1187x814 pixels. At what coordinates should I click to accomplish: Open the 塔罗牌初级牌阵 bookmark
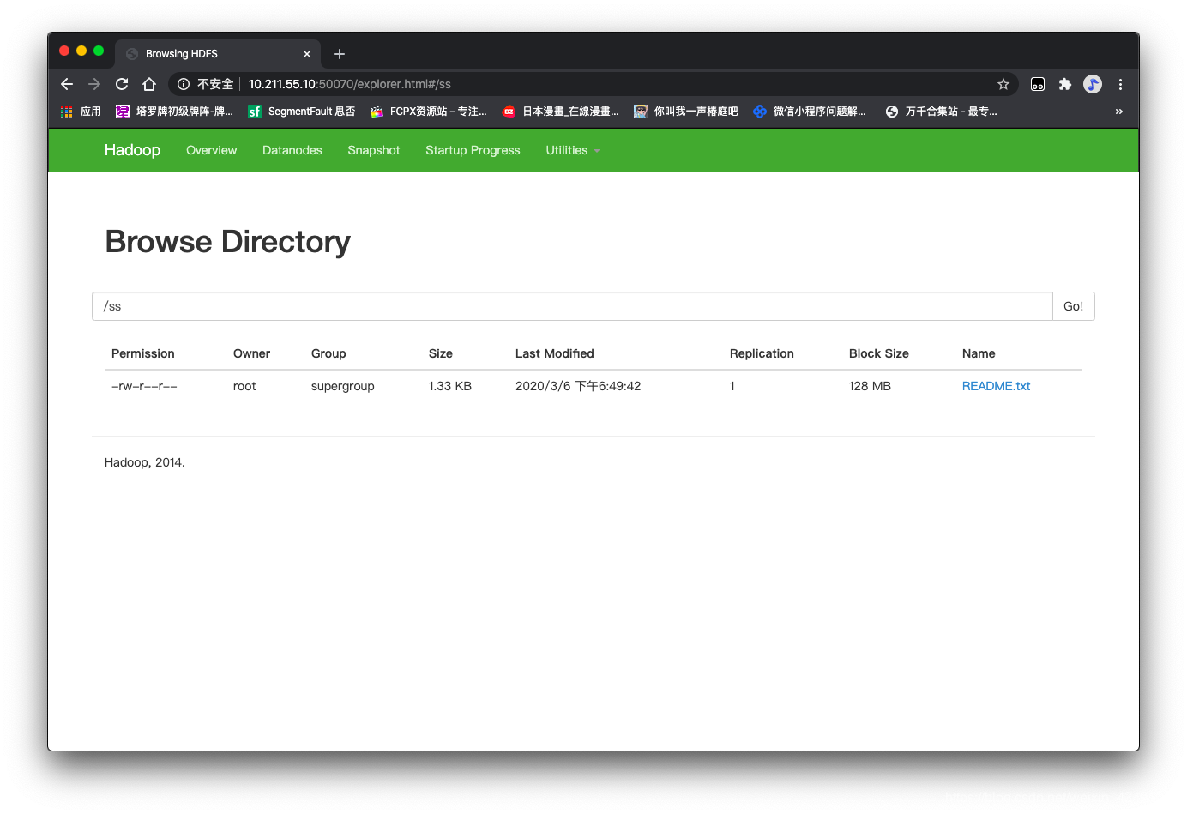(174, 112)
